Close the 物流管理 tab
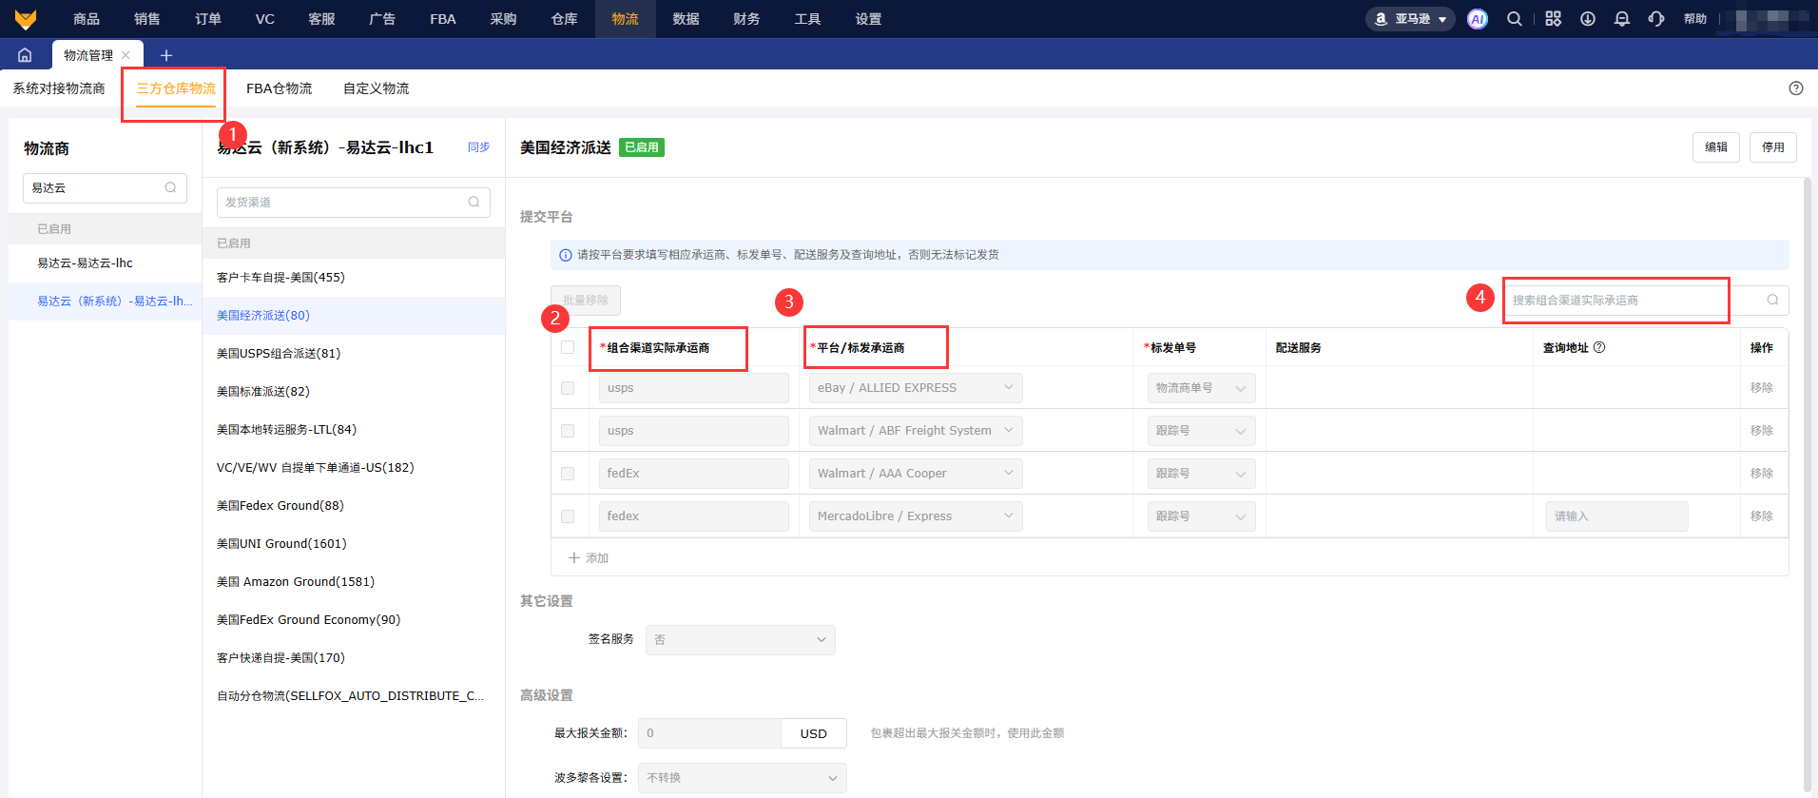1818x798 pixels. click(x=126, y=55)
